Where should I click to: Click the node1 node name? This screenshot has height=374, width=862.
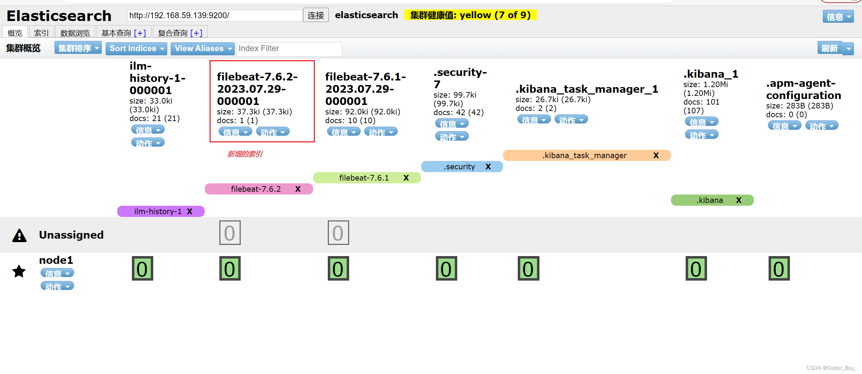coord(56,260)
